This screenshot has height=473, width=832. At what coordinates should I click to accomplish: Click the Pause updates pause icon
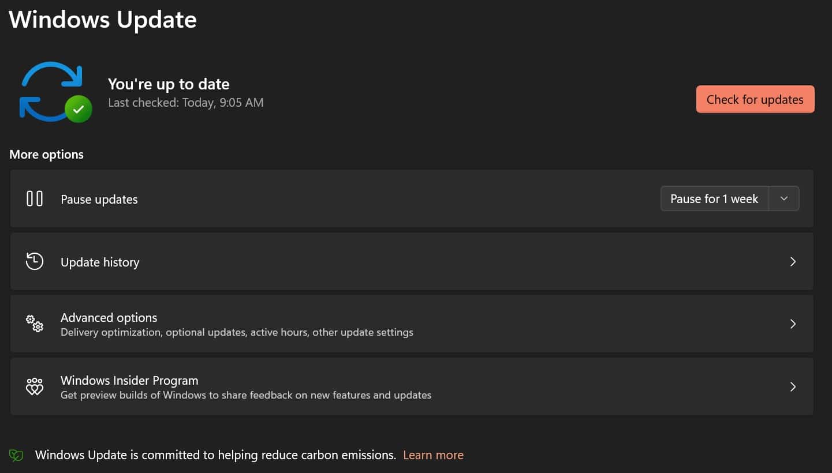click(35, 198)
